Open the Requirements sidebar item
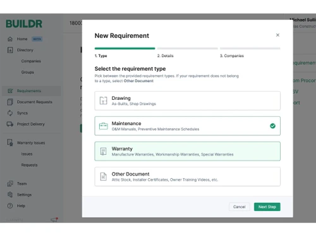The image size is (316, 237). coord(32,91)
